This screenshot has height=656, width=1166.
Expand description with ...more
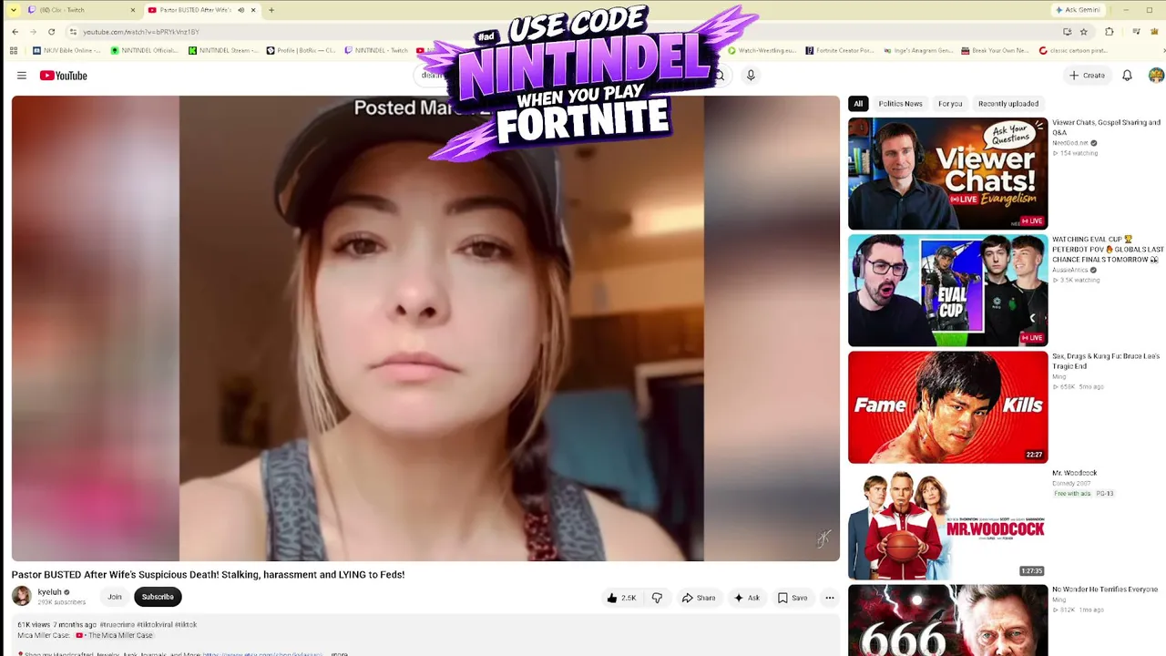[339, 653]
